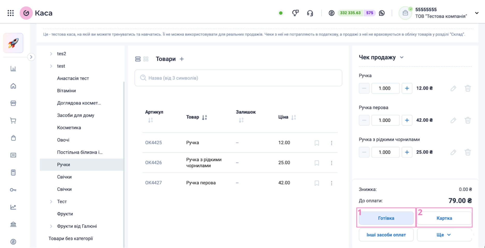
Task: Select the Свічки category below Ручки
Action: coord(64,177)
